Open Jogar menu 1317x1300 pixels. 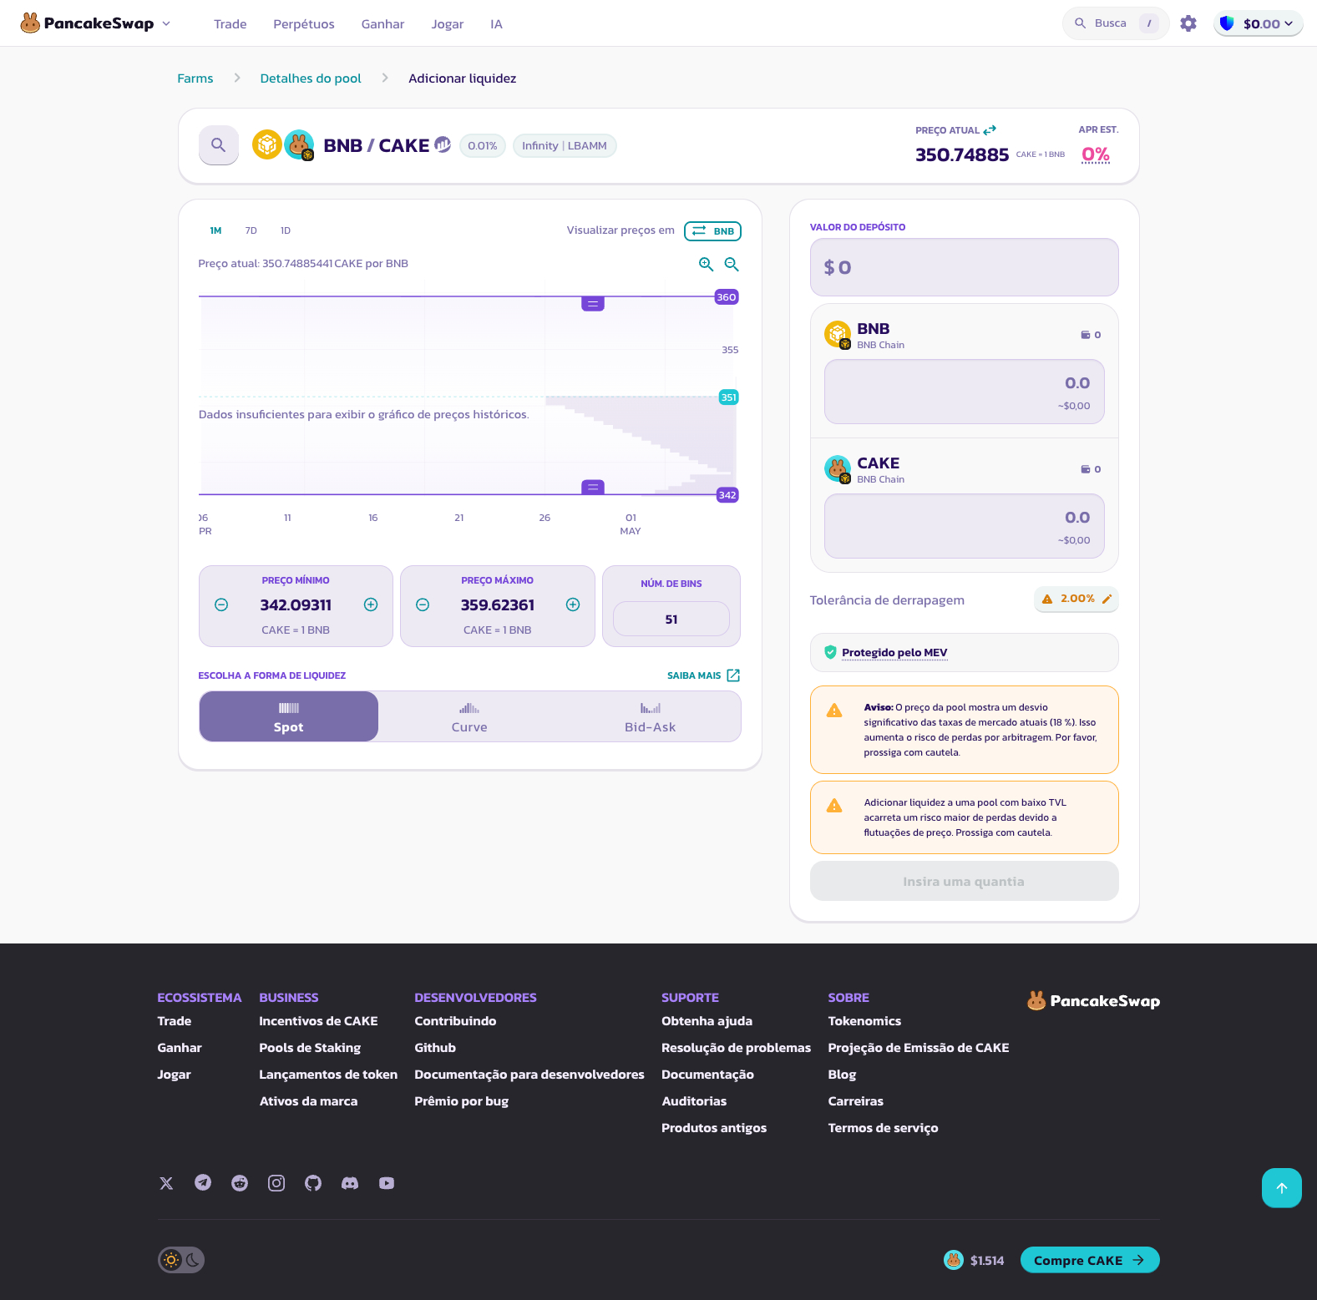coord(448,24)
